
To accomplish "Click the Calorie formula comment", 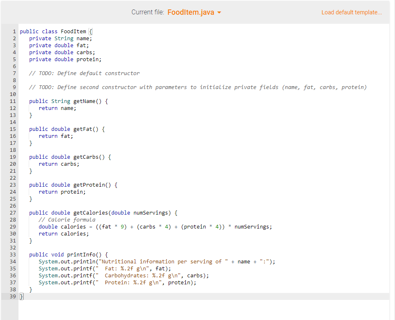I will [67, 220].
